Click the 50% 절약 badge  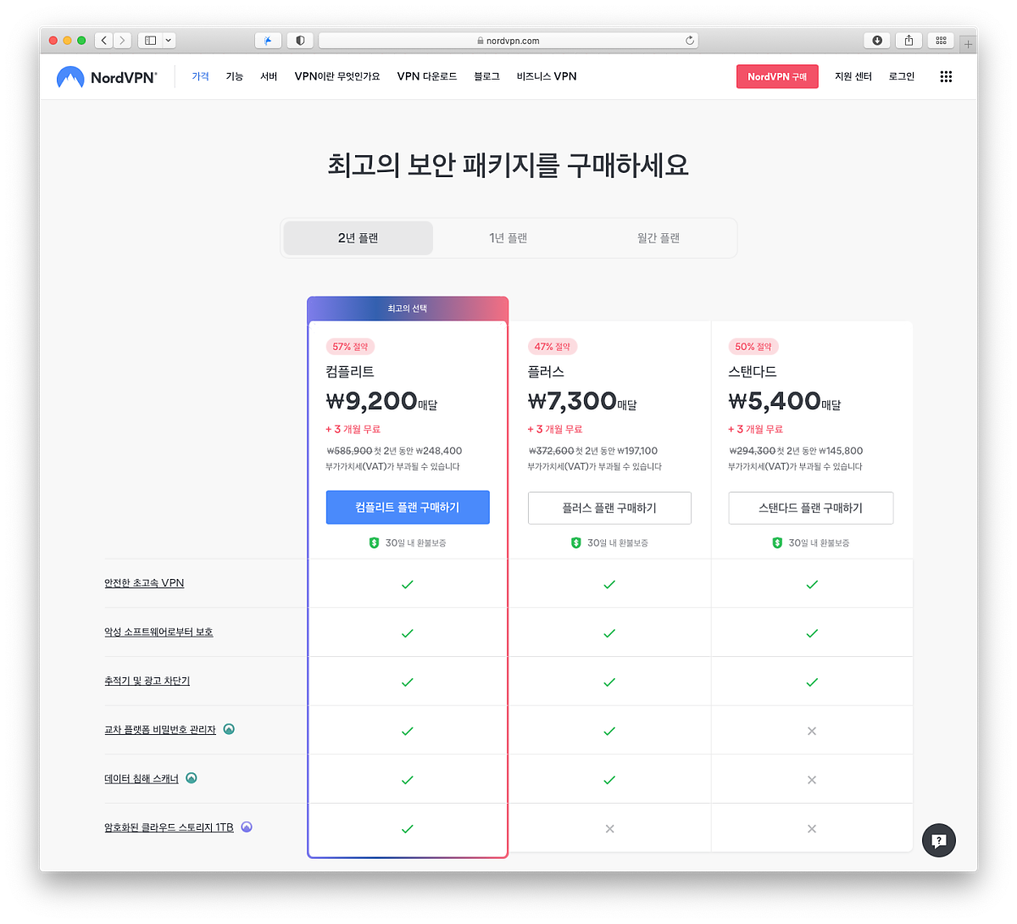(x=753, y=347)
